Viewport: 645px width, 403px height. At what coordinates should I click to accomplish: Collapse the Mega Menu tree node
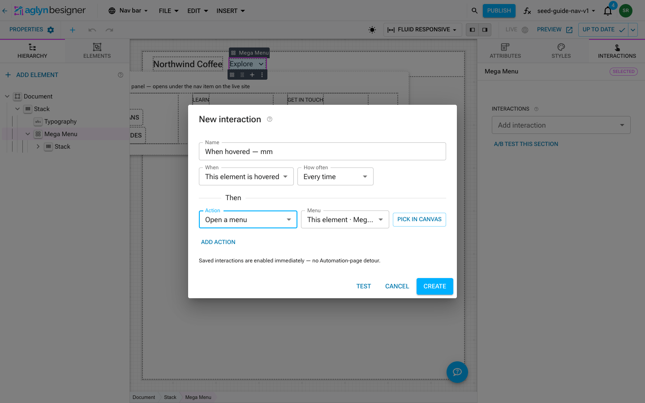coord(28,134)
